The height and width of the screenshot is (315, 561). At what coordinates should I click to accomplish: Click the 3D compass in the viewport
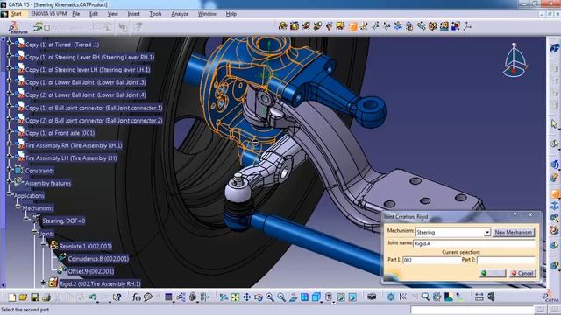point(515,60)
